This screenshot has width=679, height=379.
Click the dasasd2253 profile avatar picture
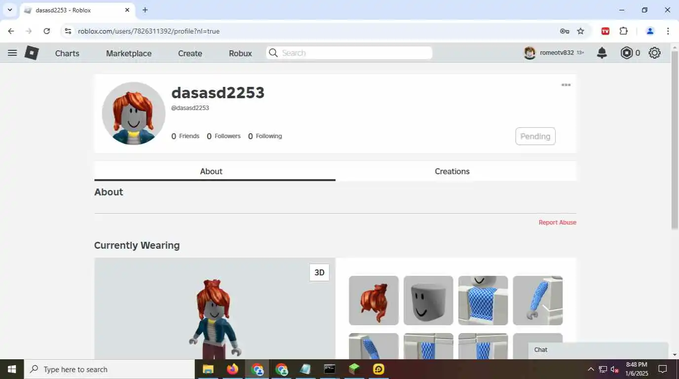click(x=134, y=114)
